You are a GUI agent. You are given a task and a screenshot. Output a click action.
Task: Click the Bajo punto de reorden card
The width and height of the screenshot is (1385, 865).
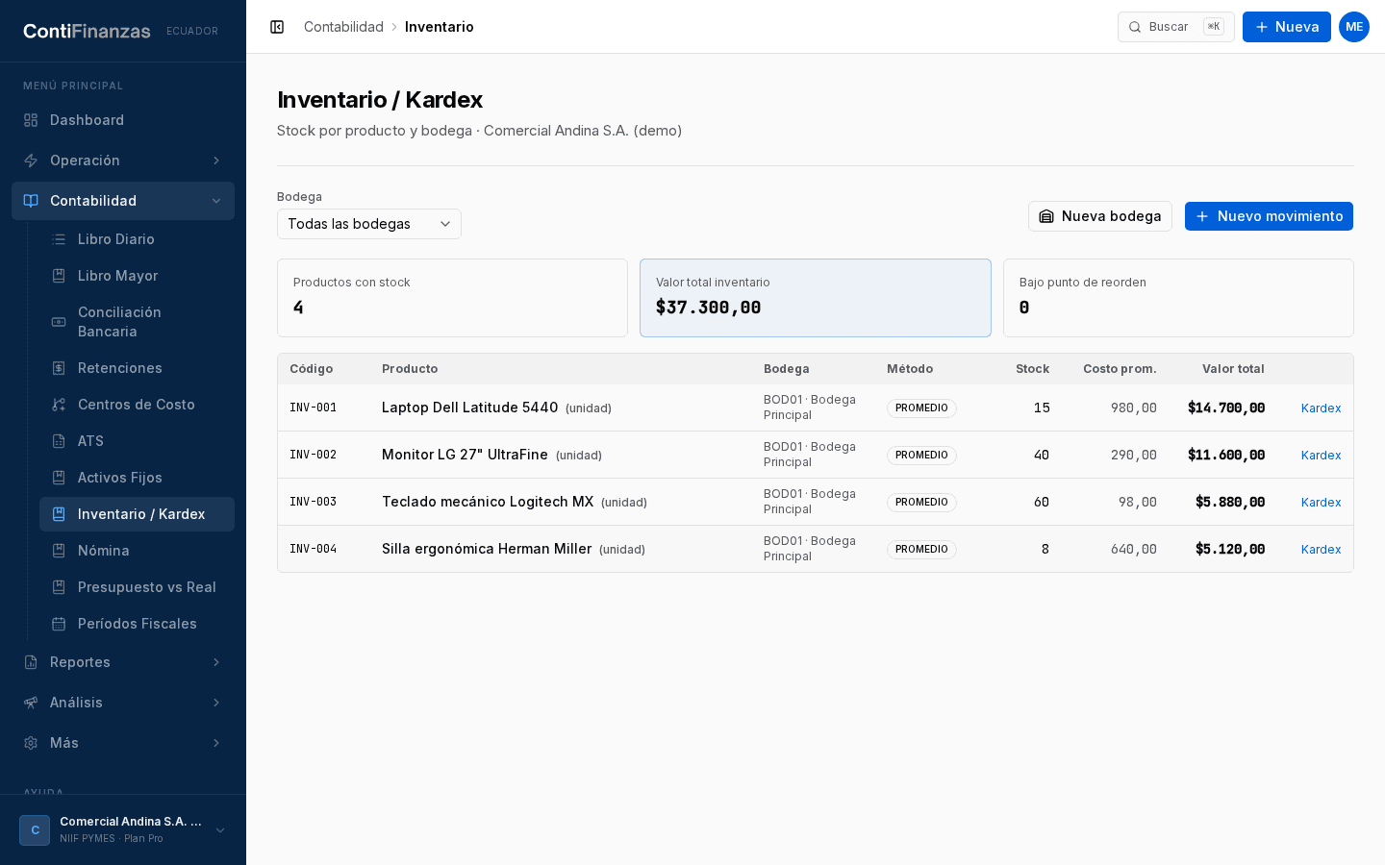coord(1178,298)
